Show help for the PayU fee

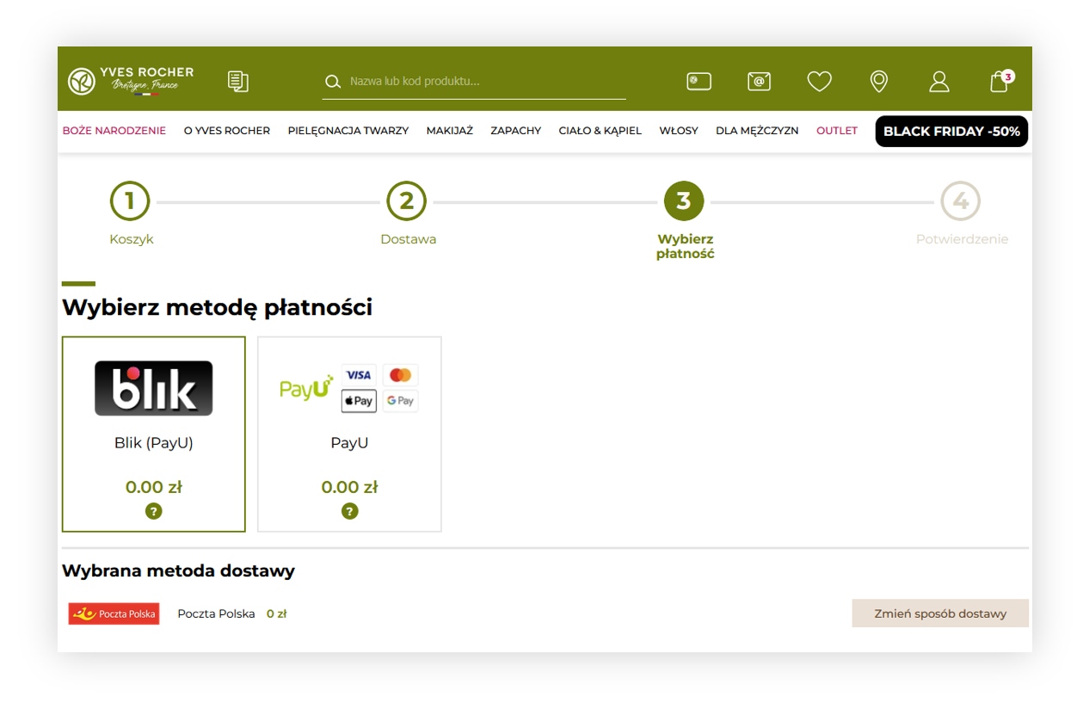349,511
